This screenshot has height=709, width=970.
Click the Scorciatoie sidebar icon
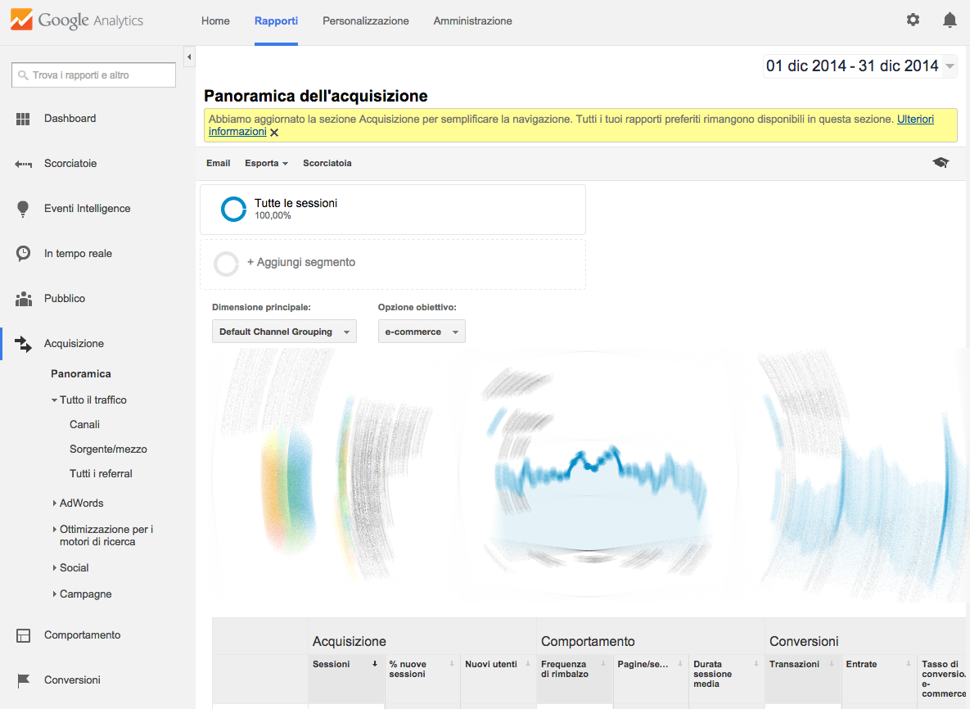click(x=23, y=163)
